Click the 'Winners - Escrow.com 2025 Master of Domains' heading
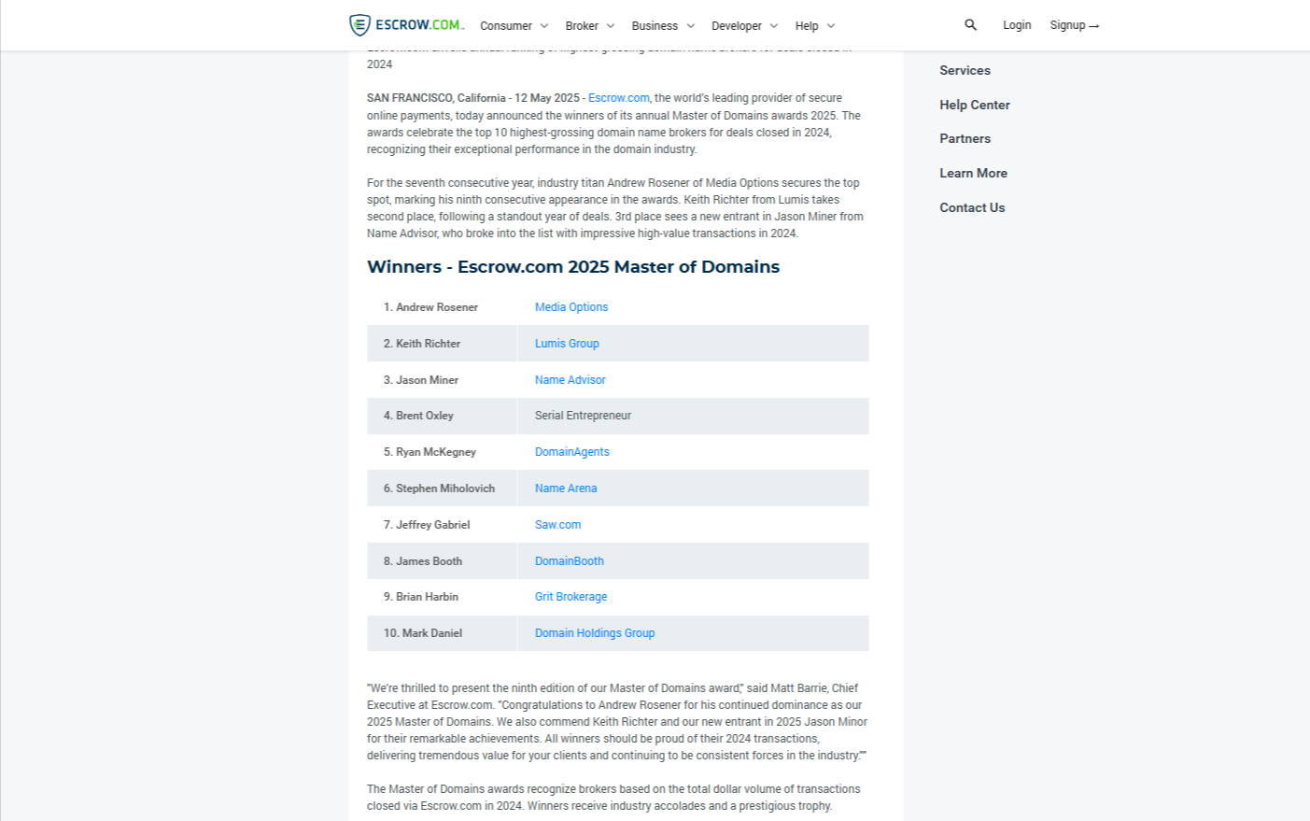The image size is (1310, 821). click(573, 267)
